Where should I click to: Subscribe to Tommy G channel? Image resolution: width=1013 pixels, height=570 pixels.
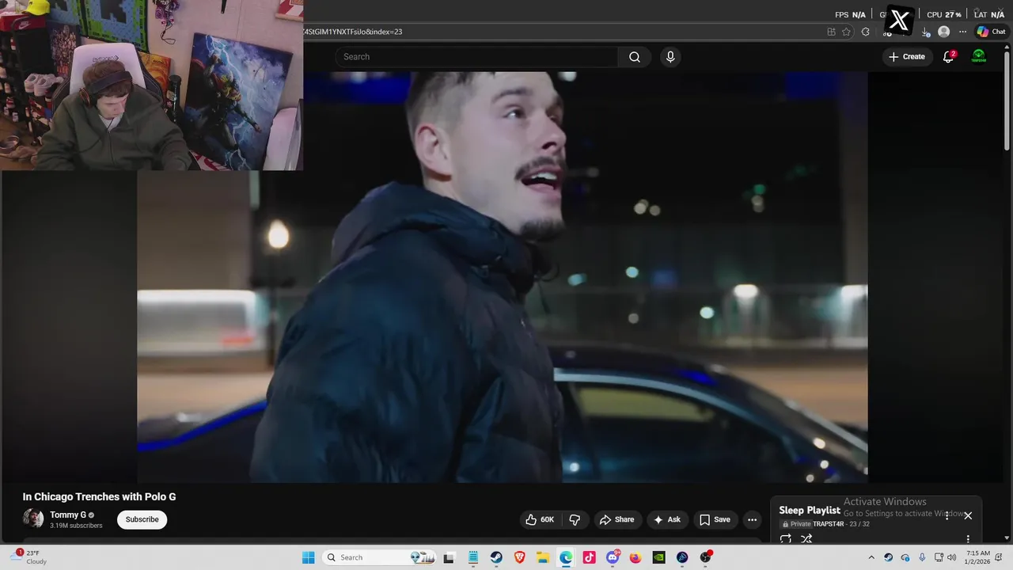[142, 519]
